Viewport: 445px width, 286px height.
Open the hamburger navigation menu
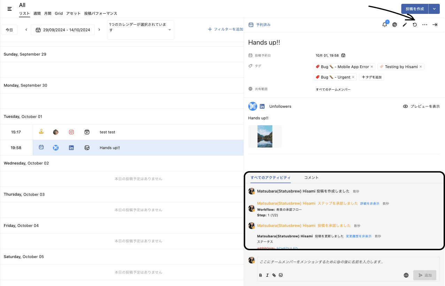pyautogui.click(x=9, y=9)
